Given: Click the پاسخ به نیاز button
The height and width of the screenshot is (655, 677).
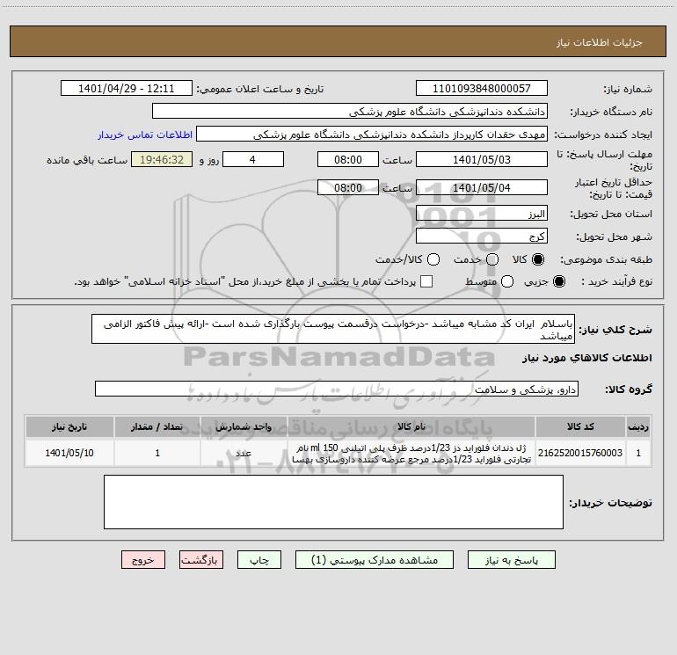Looking at the screenshot, I should 512,560.
